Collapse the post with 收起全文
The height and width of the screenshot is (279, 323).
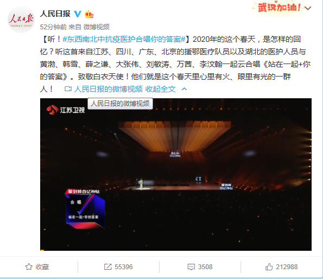tap(161, 89)
